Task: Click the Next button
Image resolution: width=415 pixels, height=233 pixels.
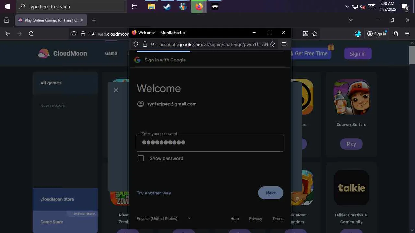Action: 271,193
